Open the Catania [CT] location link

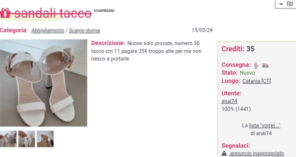point(256,81)
